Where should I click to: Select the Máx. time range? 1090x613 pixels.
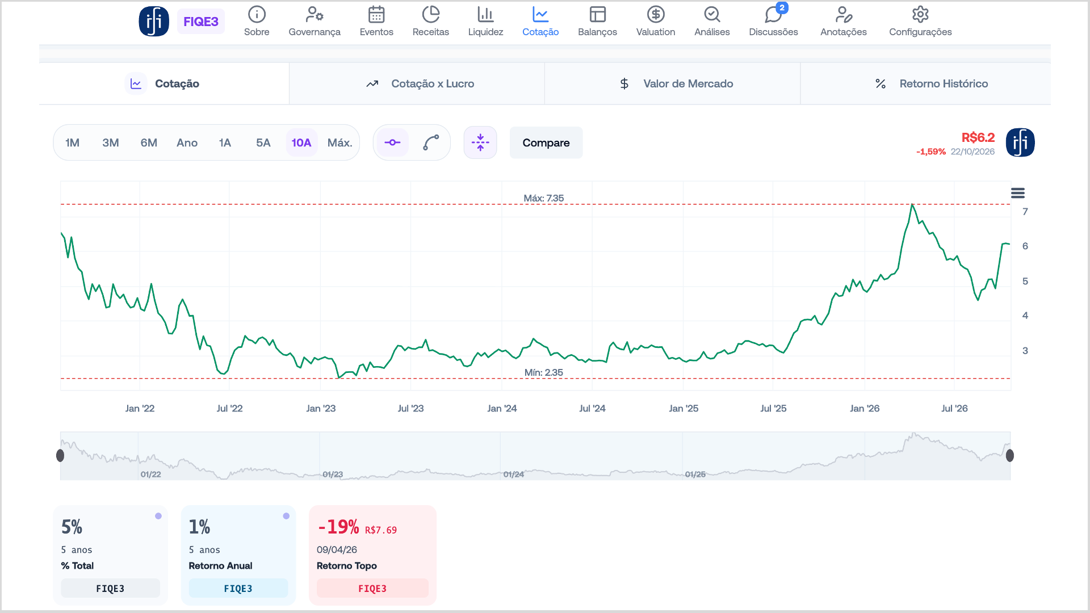click(339, 142)
